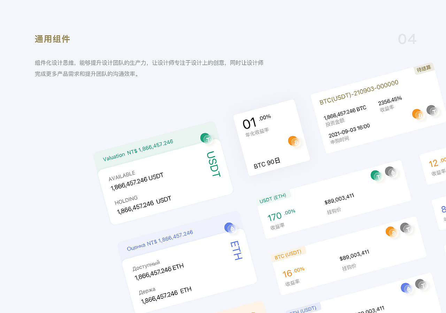Click the vertical ETH title

pos(236,250)
